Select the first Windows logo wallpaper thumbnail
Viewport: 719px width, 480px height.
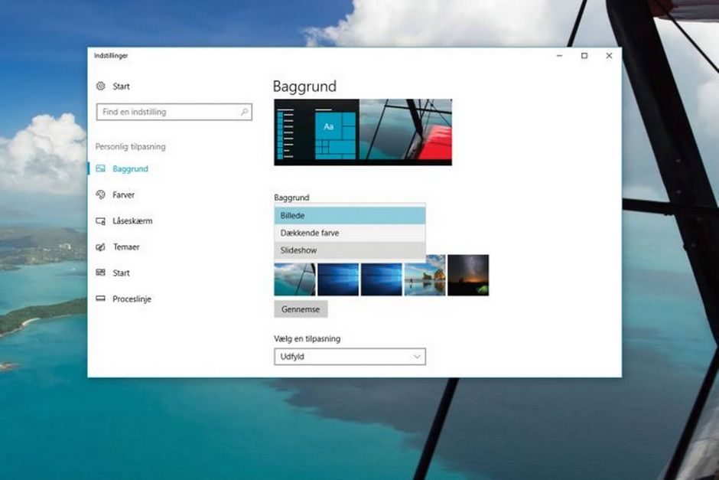(338, 279)
